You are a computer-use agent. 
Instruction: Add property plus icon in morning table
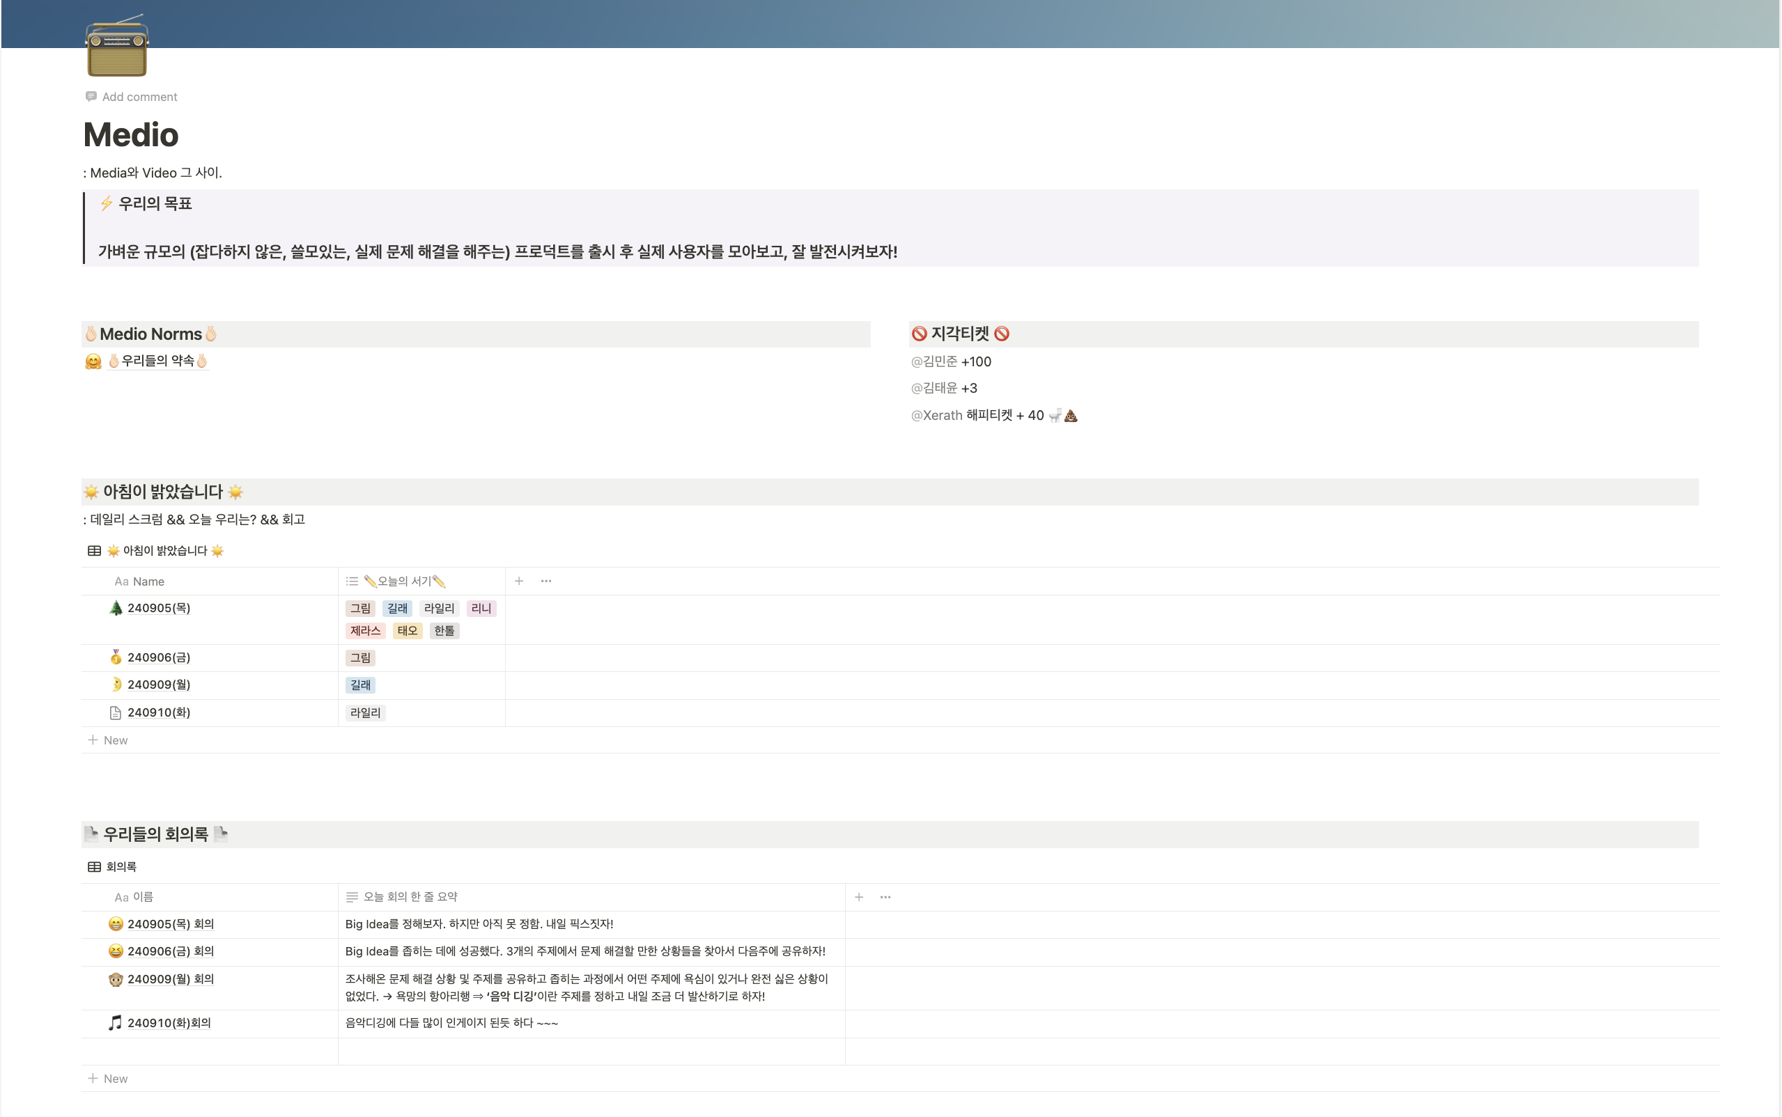[x=518, y=581]
